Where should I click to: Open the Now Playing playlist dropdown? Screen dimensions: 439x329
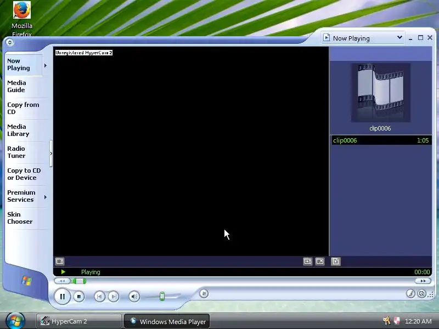[363, 38]
